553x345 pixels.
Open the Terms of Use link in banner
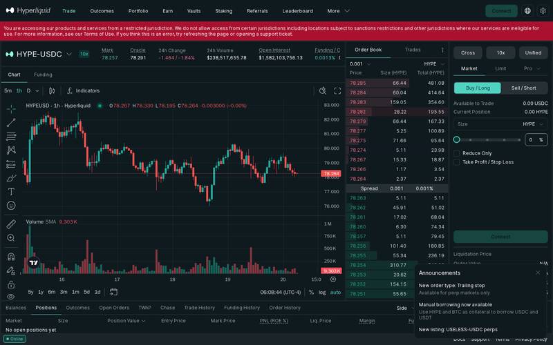pos(99,34)
